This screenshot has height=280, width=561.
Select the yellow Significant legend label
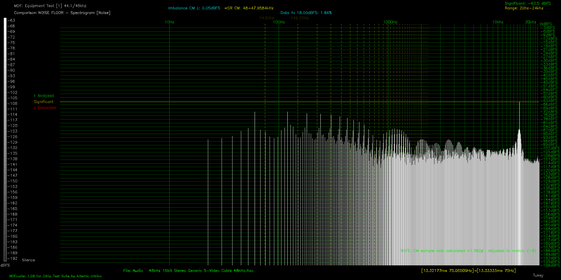pyautogui.click(x=44, y=102)
